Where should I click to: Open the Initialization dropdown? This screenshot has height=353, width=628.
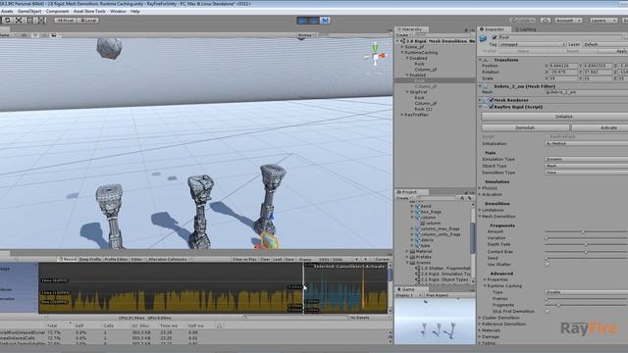coord(587,143)
